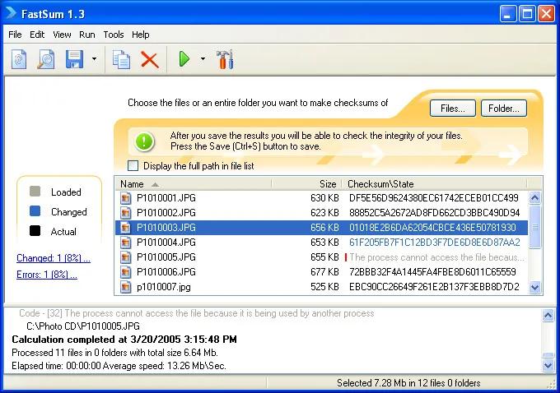Image resolution: width=560 pixels, height=393 pixels.
Task: Click the blue Changed color swatch
Action: click(35, 211)
